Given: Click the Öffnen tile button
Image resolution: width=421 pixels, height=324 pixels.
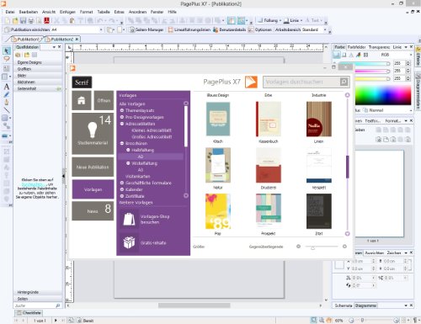Looking at the screenshot, I should point(104,100).
